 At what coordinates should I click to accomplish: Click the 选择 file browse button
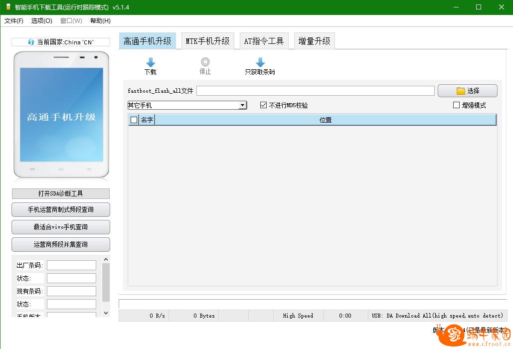467,91
